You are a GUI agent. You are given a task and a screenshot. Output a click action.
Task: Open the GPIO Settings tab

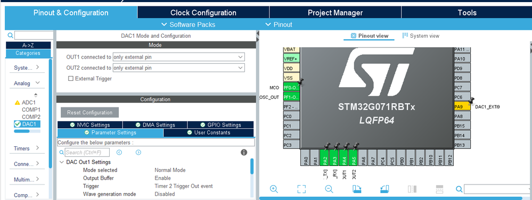(x=220, y=125)
